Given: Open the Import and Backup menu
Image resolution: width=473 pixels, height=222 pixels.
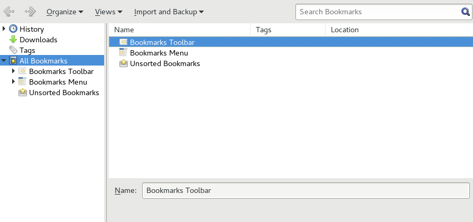Looking at the screenshot, I should 169,12.
